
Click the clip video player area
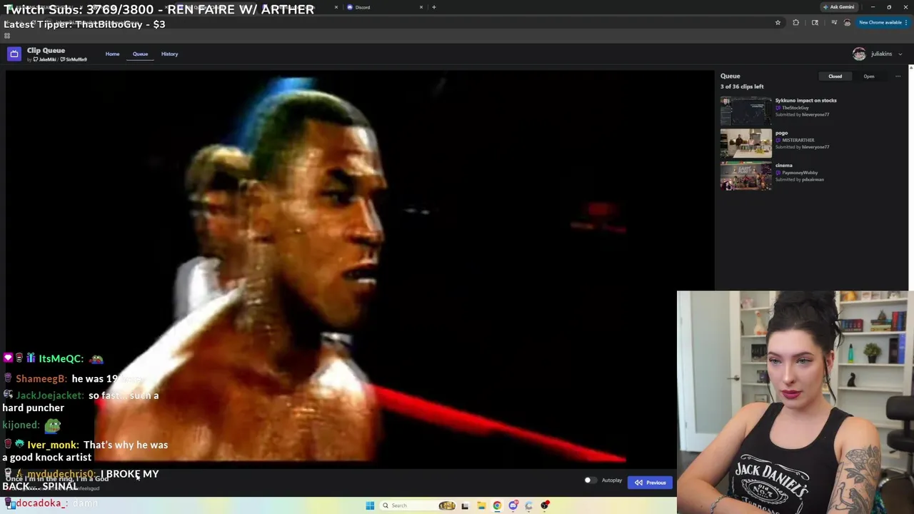(x=360, y=270)
